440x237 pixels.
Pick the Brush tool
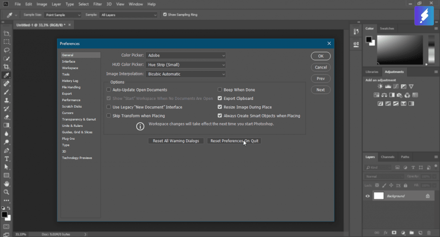pyautogui.click(x=6, y=92)
